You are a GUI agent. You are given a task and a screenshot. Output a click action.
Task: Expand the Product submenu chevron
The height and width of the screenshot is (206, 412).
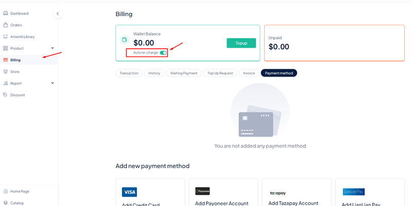[x=53, y=48]
